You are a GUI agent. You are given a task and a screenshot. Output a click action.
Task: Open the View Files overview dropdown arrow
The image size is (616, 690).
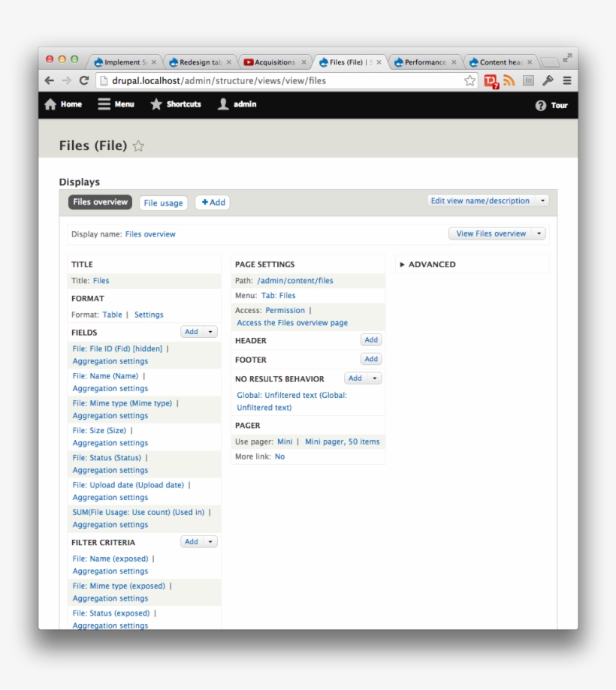pos(539,234)
